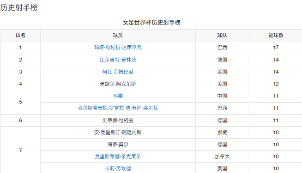Click the goal count 17

276,48
